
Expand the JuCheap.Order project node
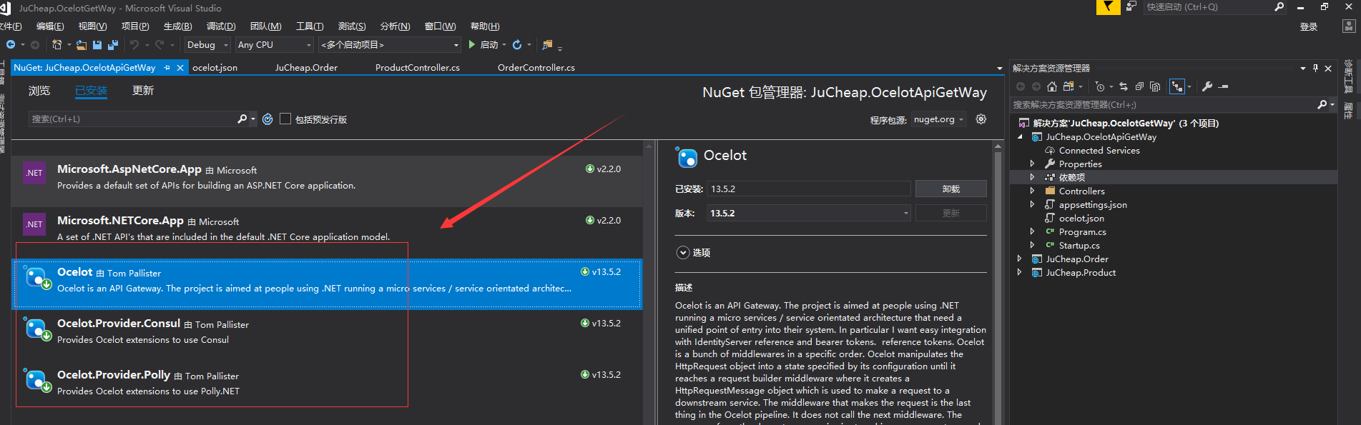pyautogui.click(x=1020, y=259)
